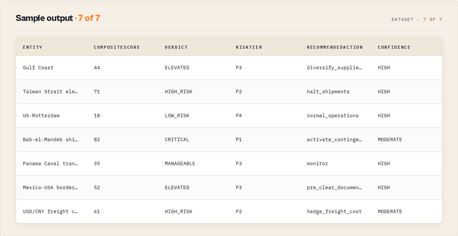Image resolution: width=458 pixels, height=236 pixels.
Task: Click the ENTITY column header
Action: coord(32,47)
